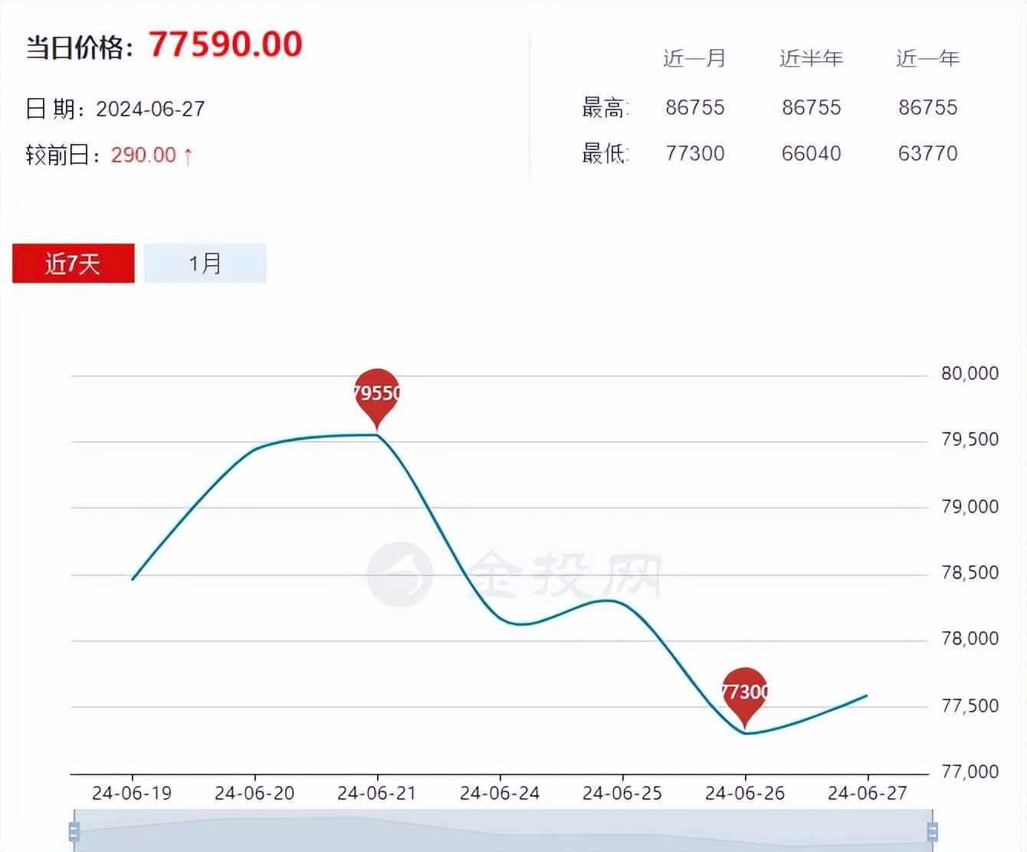Click the line's end point at 24-06-27
The image size is (1027, 852).
[x=867, y=696]
